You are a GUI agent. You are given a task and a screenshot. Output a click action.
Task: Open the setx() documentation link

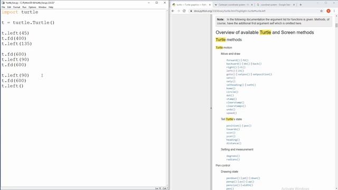click(x=231, y=78)
